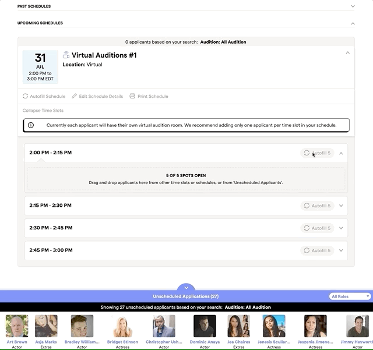This screenshot has width=373, height=350.
Task: Click the info icon in the notice banner
Action: (x=31, y=125)
